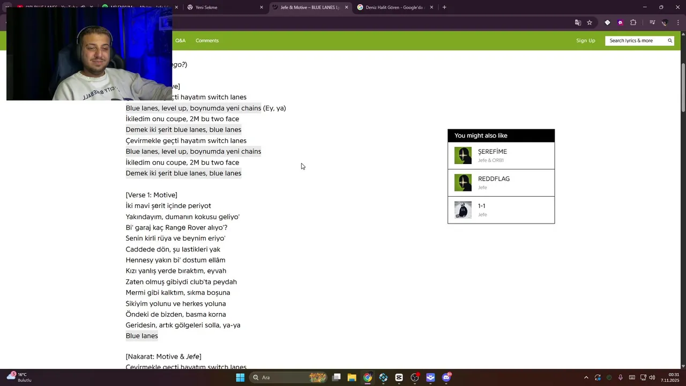Switch to the Deniz Halit Gören Google tab

tap(394, 8)
